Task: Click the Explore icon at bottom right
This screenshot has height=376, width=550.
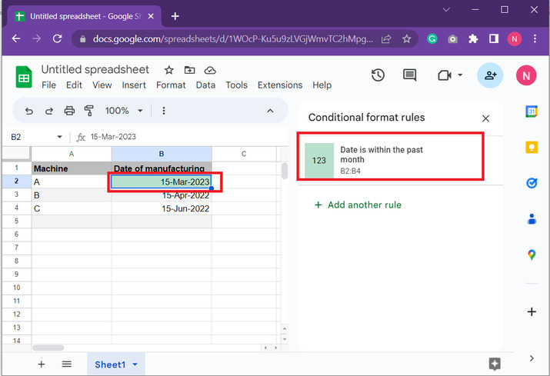Action: (495, 364)
